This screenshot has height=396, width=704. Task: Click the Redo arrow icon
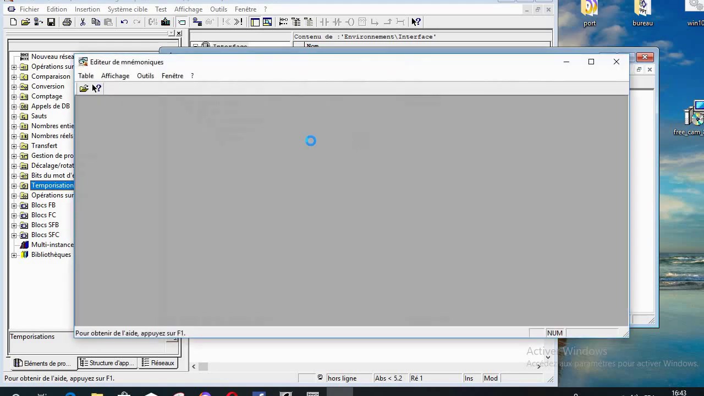pyautogui.click(x=137, y=22)
